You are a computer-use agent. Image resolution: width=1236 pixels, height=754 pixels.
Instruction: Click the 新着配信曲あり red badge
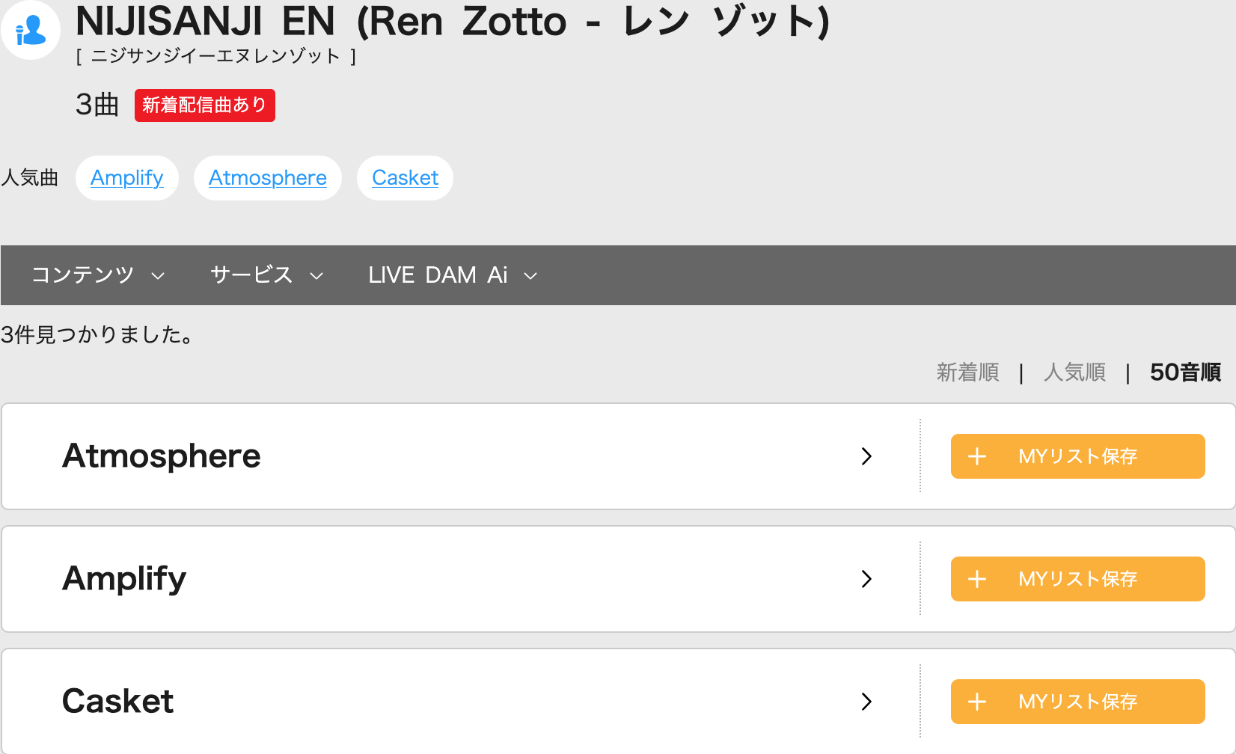coord(204,105)
